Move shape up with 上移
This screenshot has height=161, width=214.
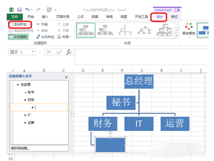click(63, 24)
